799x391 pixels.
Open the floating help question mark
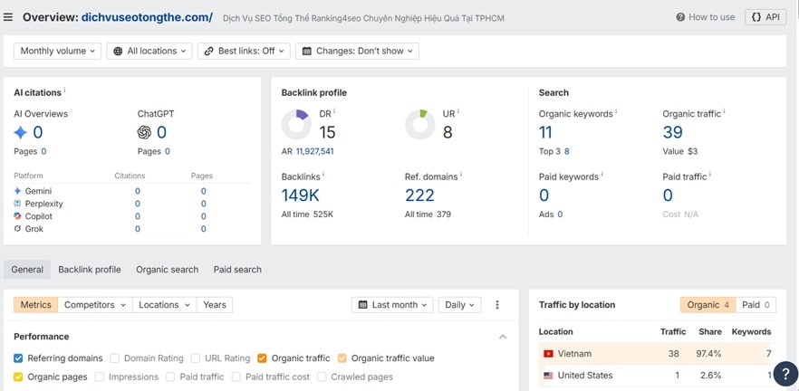pyautogui.click(x=785, y=374)
